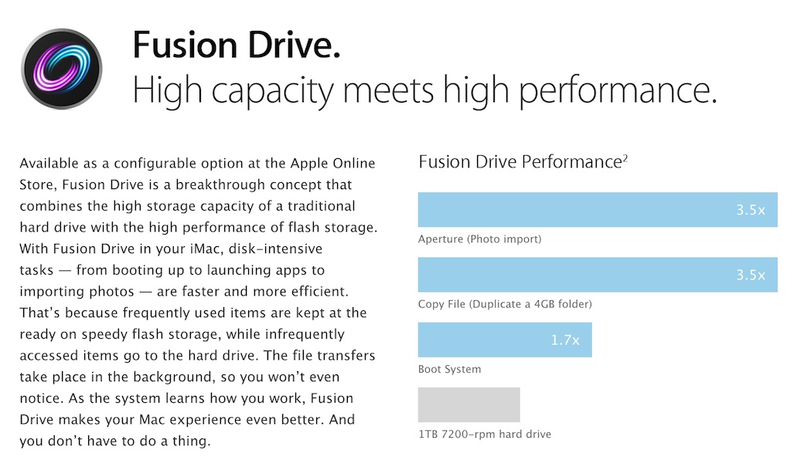Click the sentence you don't have to do a thing
This screenshot has width=804, height=467.
pos(115,441)
